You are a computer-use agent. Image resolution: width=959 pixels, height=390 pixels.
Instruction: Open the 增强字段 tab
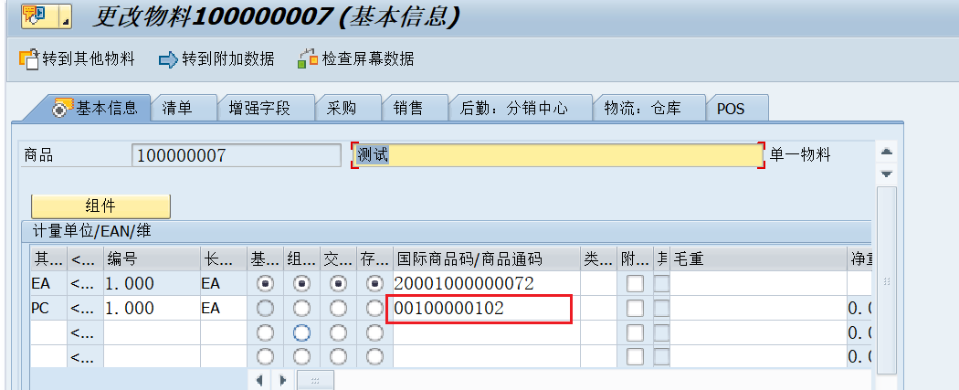pos(266,108)
